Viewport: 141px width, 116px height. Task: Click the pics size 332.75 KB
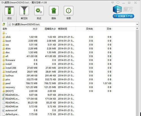32,79
